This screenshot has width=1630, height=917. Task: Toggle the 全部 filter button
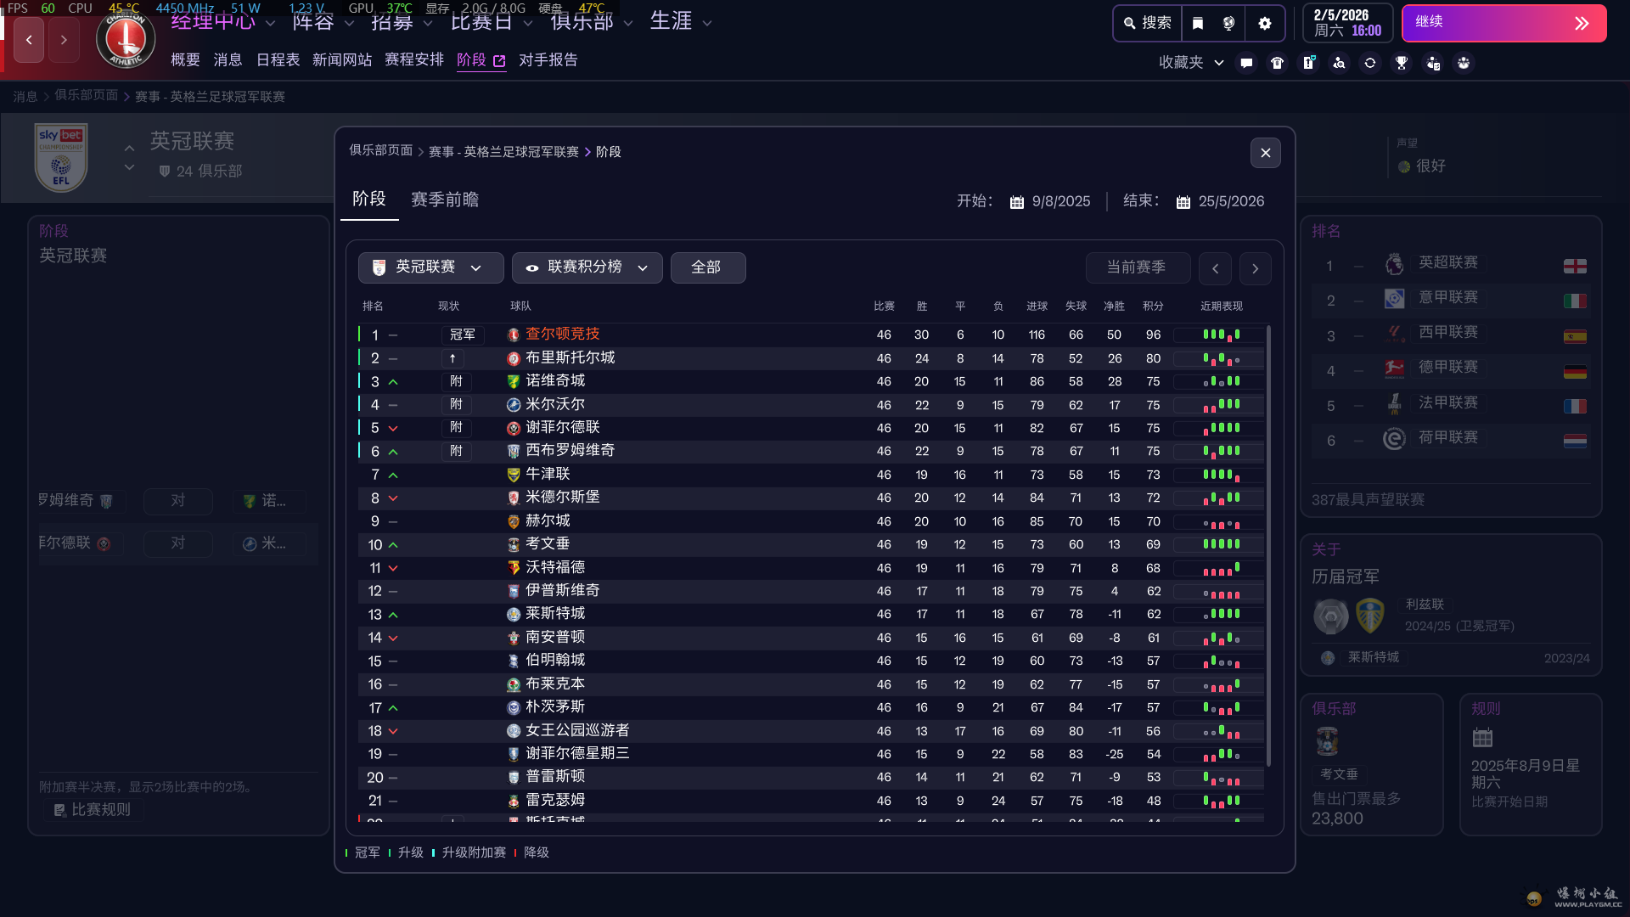pos(707,267)
